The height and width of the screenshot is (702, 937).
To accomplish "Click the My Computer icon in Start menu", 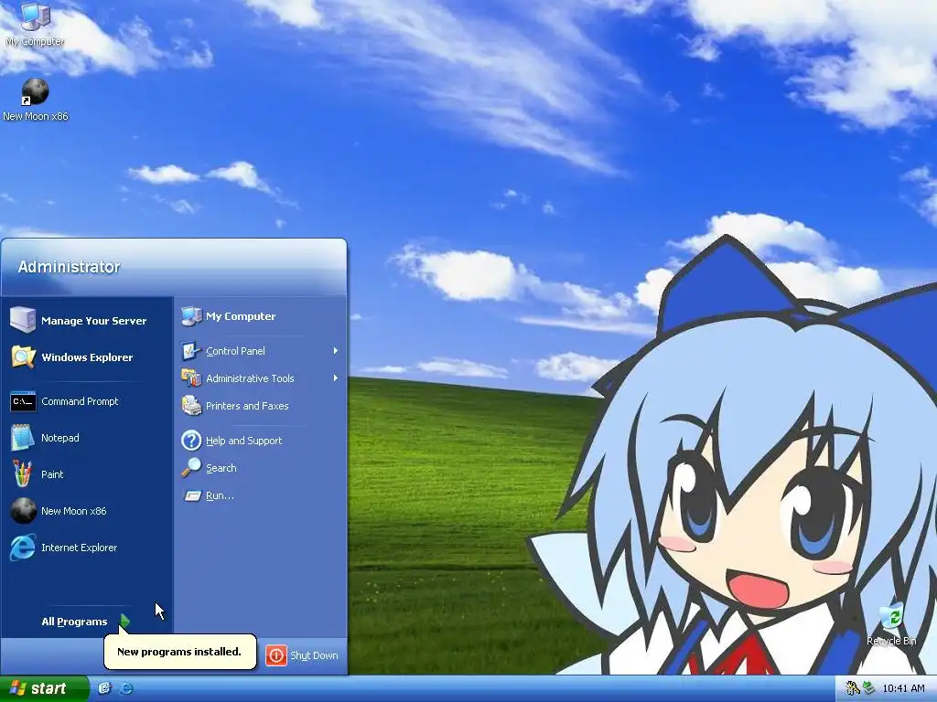I will [191, 316].
